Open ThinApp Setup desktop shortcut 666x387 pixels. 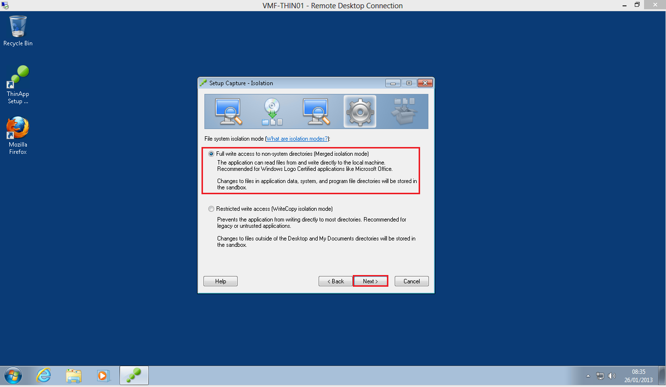(x=18, y=85)
